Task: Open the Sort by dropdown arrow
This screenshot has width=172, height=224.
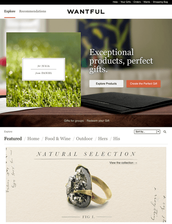Action: [x=158, y=132]
